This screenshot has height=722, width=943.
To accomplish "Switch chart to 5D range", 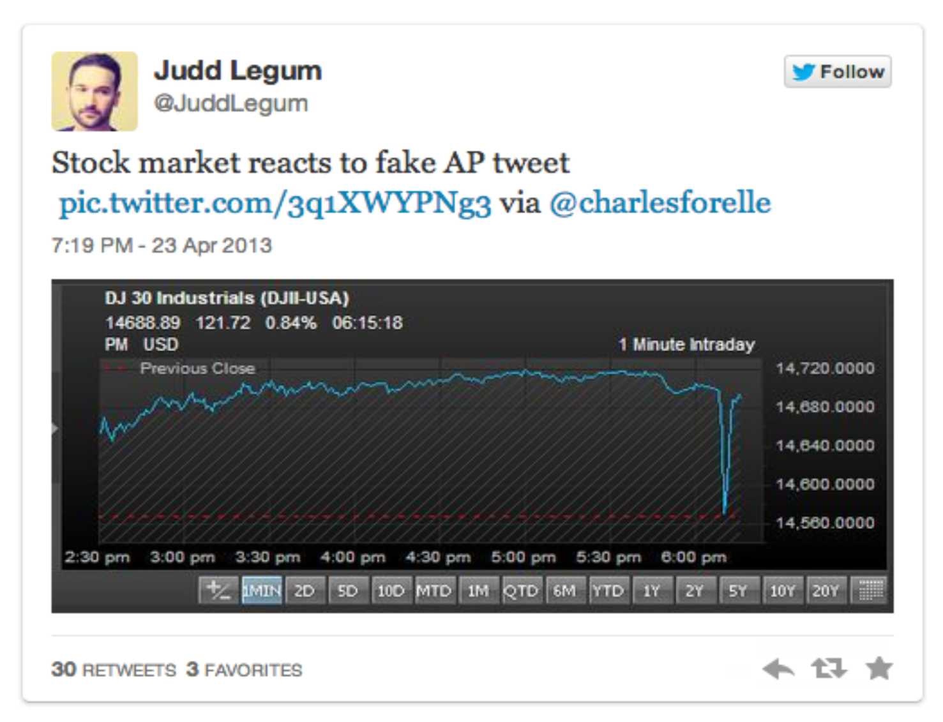I will pyautogui.click(x=347, y=590).
